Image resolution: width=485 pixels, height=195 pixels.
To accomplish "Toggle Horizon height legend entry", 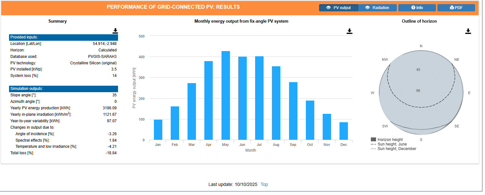I will pos(390,140).
